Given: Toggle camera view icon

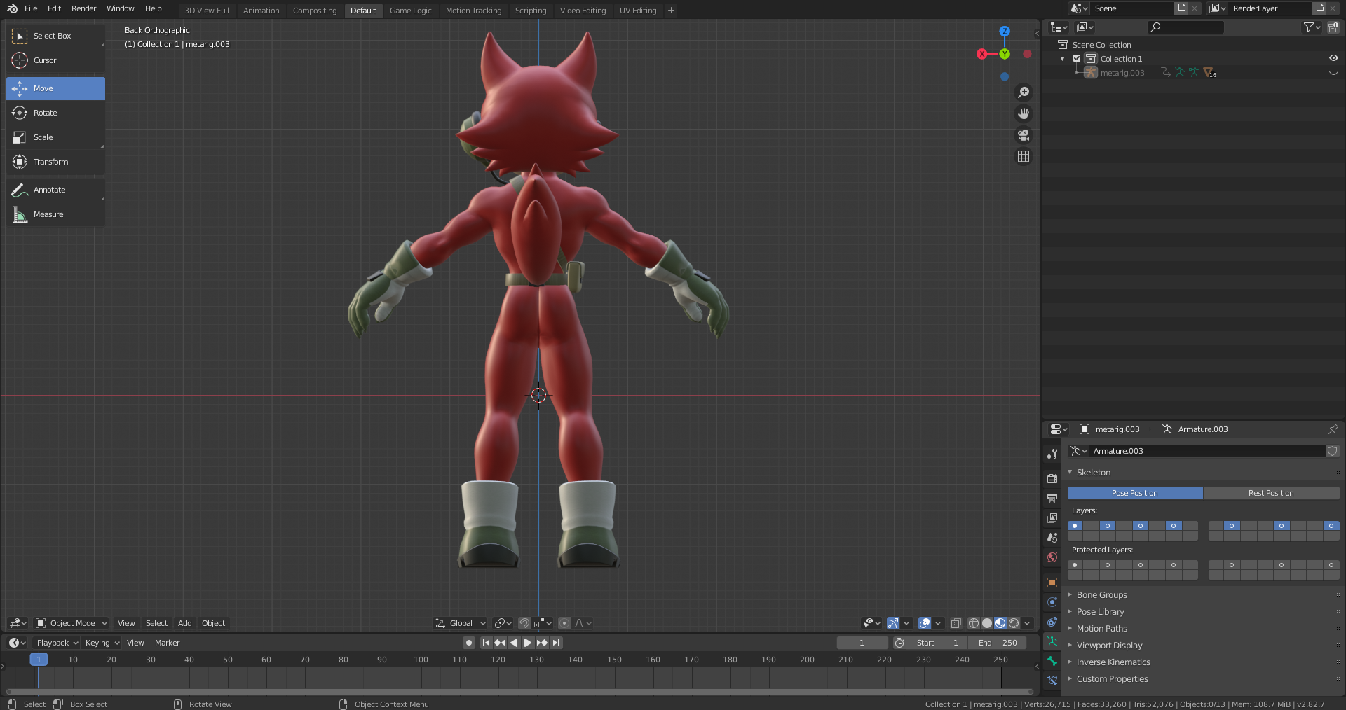Looking at the screenshot, I should pos(1024,135).
